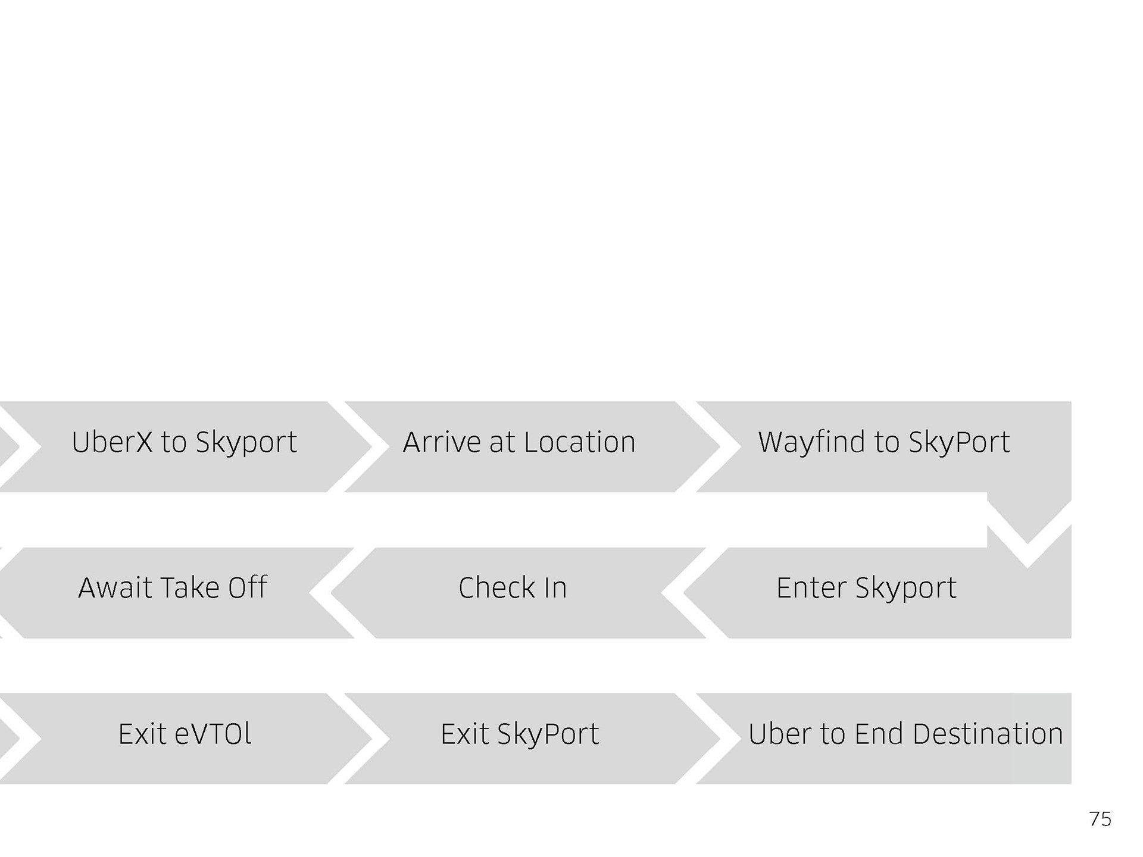1143x857 pixels.
Task: Select the Exit SkyPort arrow
Action: pos(519,734)
